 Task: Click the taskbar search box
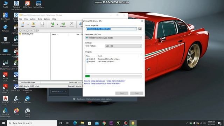tap(32, 123)
